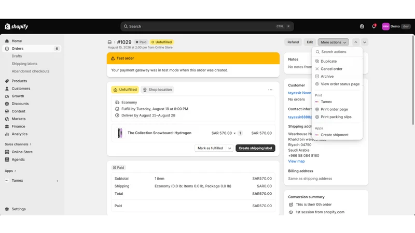Click the Edit order button
This screenshot has height=233, width=415.
pos(310,42)
